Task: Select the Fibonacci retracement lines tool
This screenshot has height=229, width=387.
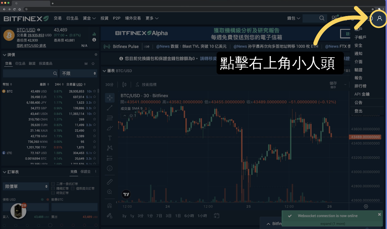Action: 110,118
